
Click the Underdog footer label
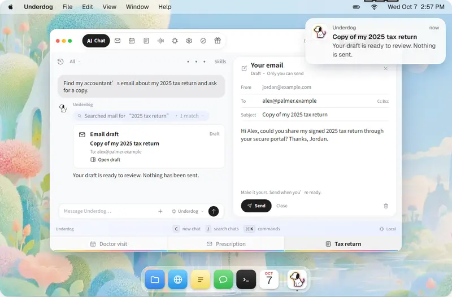click(x=64, y=229)
